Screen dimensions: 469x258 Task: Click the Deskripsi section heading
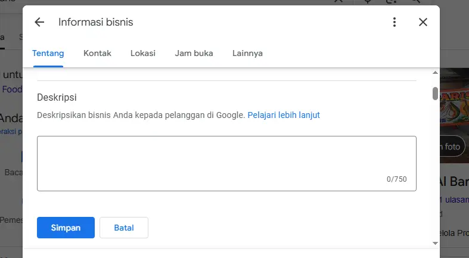(57, 98)
